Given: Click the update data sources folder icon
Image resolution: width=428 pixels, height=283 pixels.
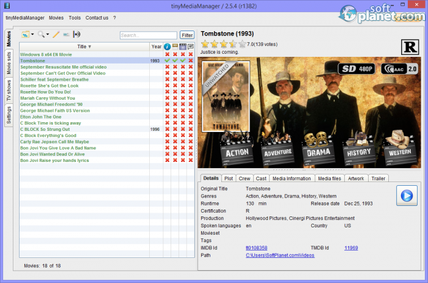Looking at the screenshot, I should [x=26, y=34].
